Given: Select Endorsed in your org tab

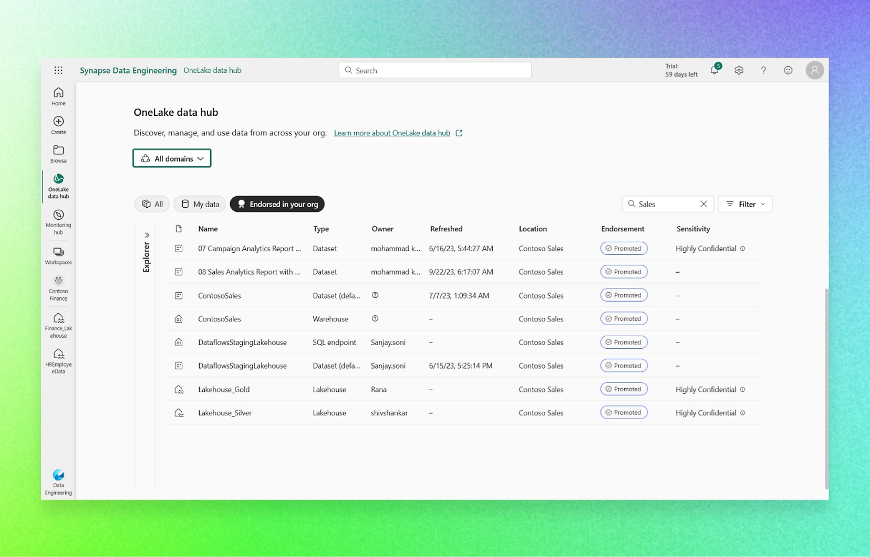Looking at the screenshot, I should tap(277, 204).
